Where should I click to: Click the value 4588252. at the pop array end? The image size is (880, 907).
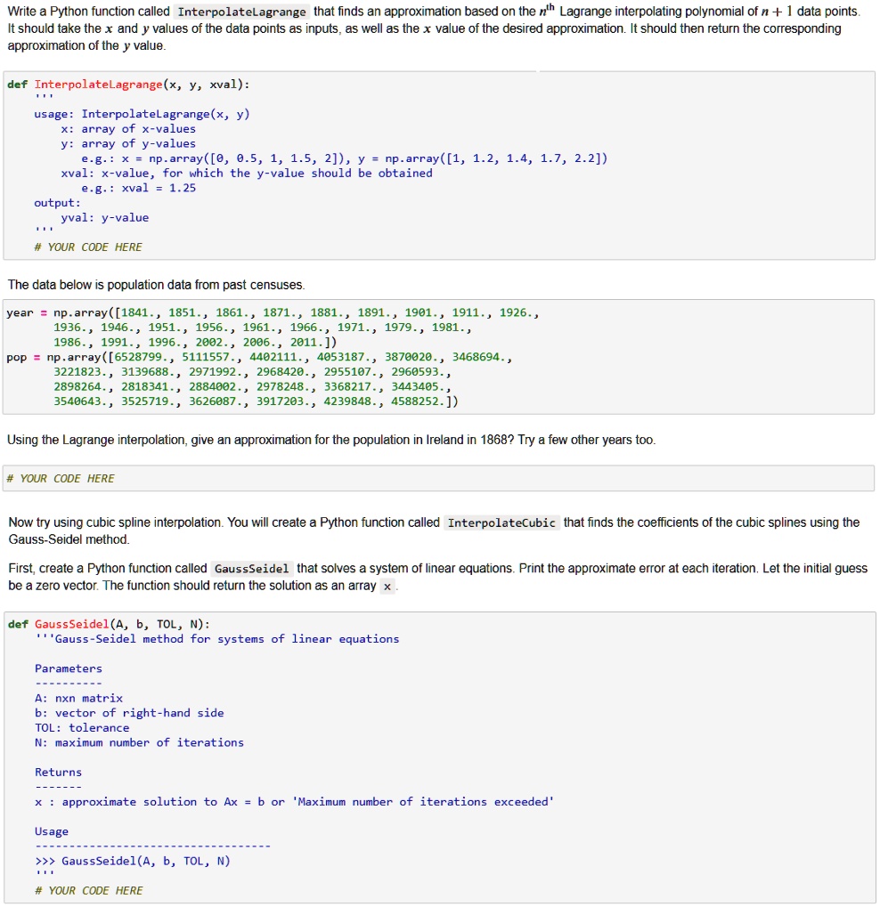[417, 401]
